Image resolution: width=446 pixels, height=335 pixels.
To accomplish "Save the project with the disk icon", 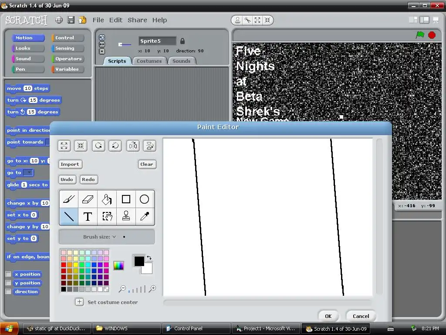I will click(71, 20).
